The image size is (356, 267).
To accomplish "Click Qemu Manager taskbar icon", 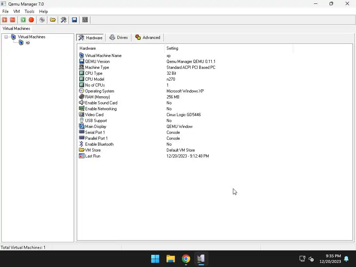I will [201, 259].
